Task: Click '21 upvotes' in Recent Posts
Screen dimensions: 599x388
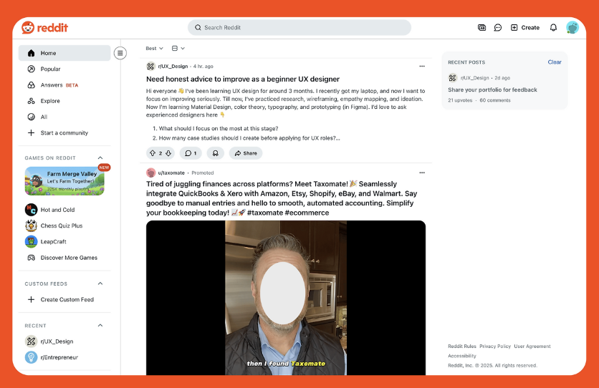Action: coord(460,100)
